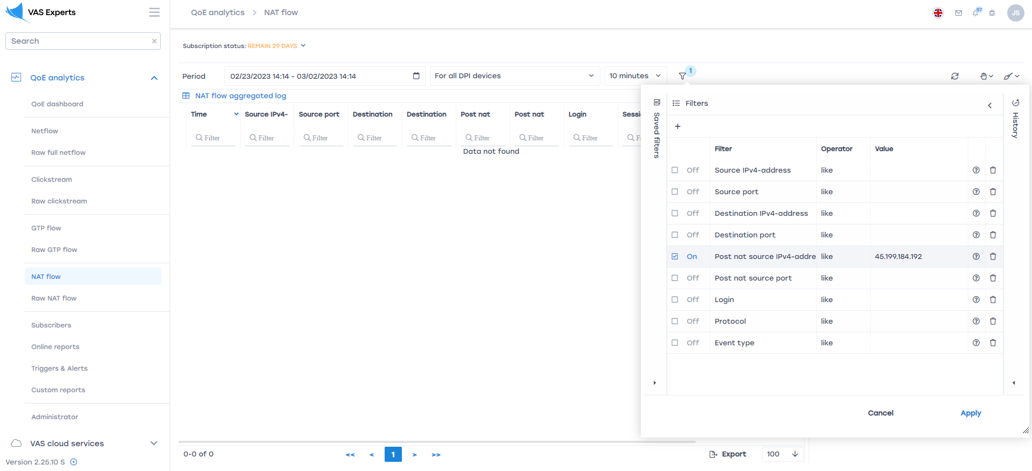Click the refresh data icon
Viewport: 1032px width, 471px height.
pos(955,76)
